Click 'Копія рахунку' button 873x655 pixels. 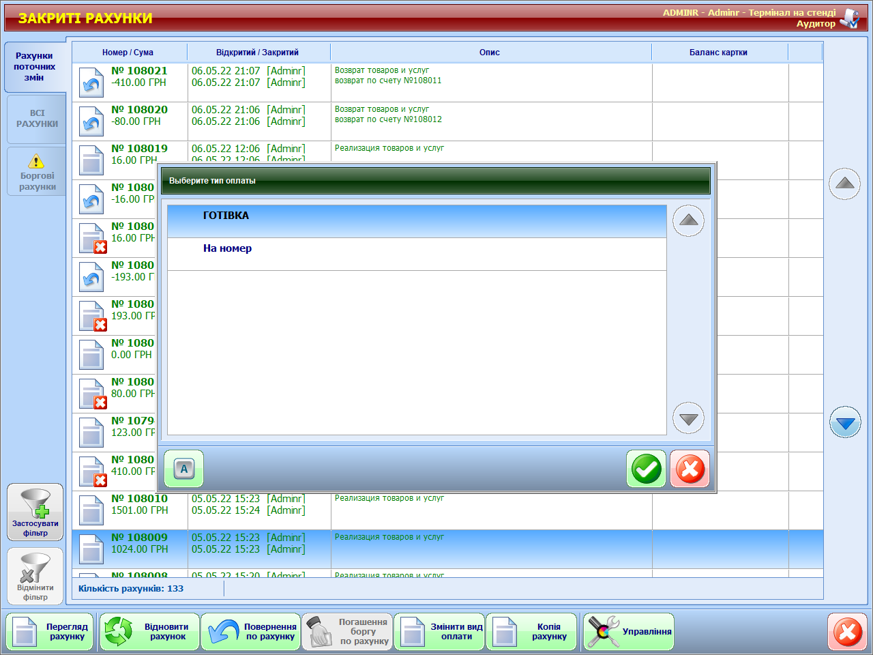click(x=531, y=632)
